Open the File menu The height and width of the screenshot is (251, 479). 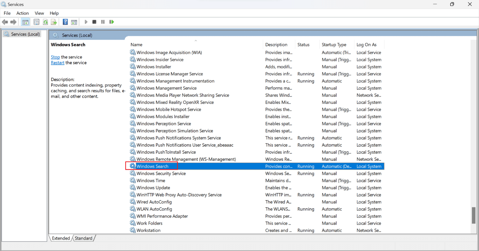coord(7,13)
